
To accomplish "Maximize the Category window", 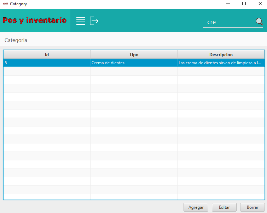I will click(244, 4).
